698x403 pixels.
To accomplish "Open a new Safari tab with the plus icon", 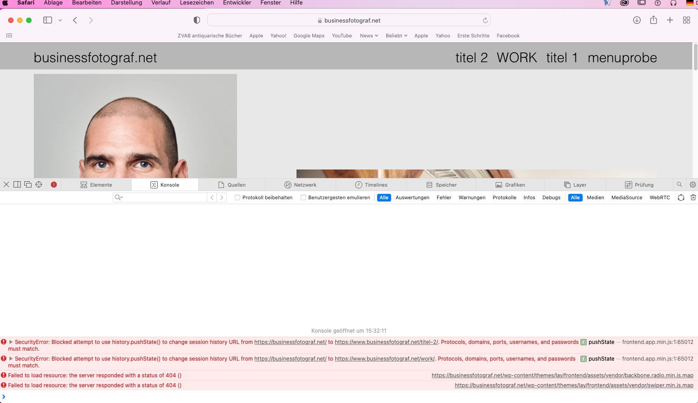I will [670, 20].
